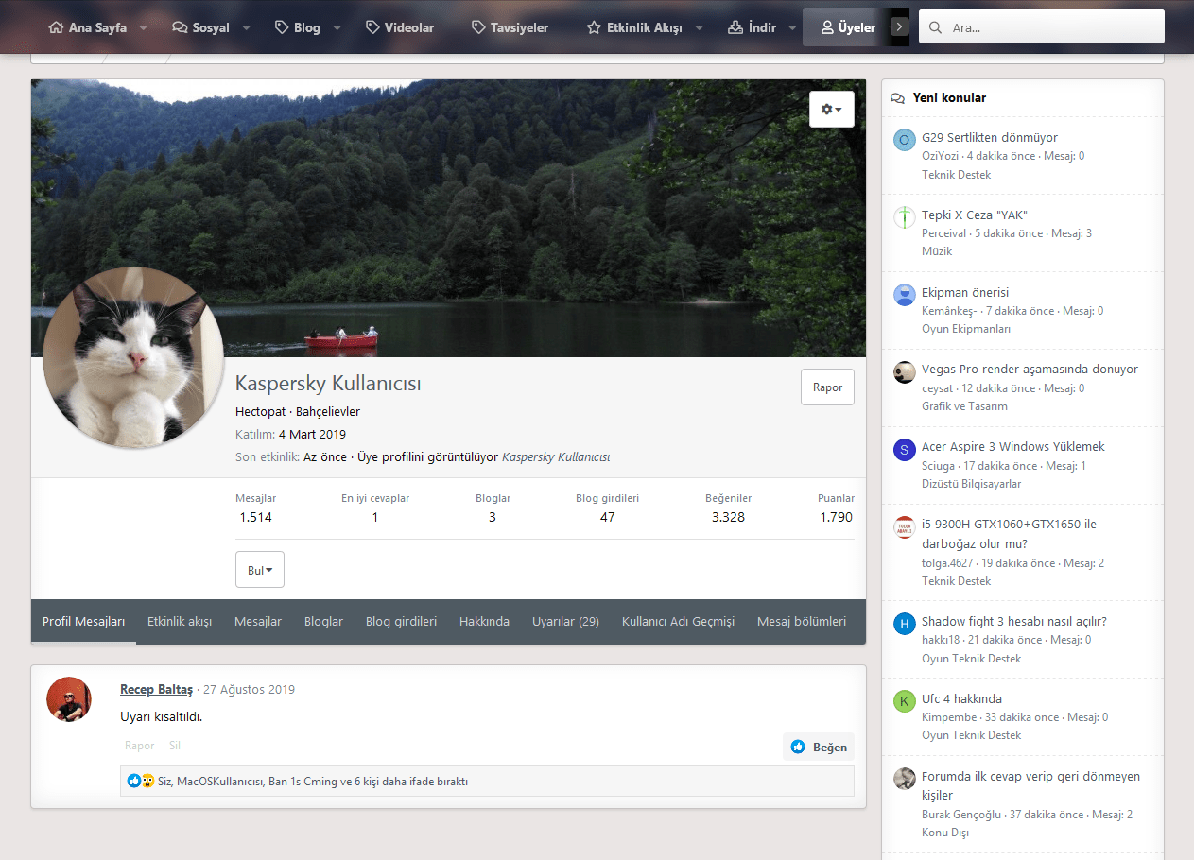The image size is (1194, 860).
Task: Expand the Bul dropdown button
Action: (x=260, y=570)
